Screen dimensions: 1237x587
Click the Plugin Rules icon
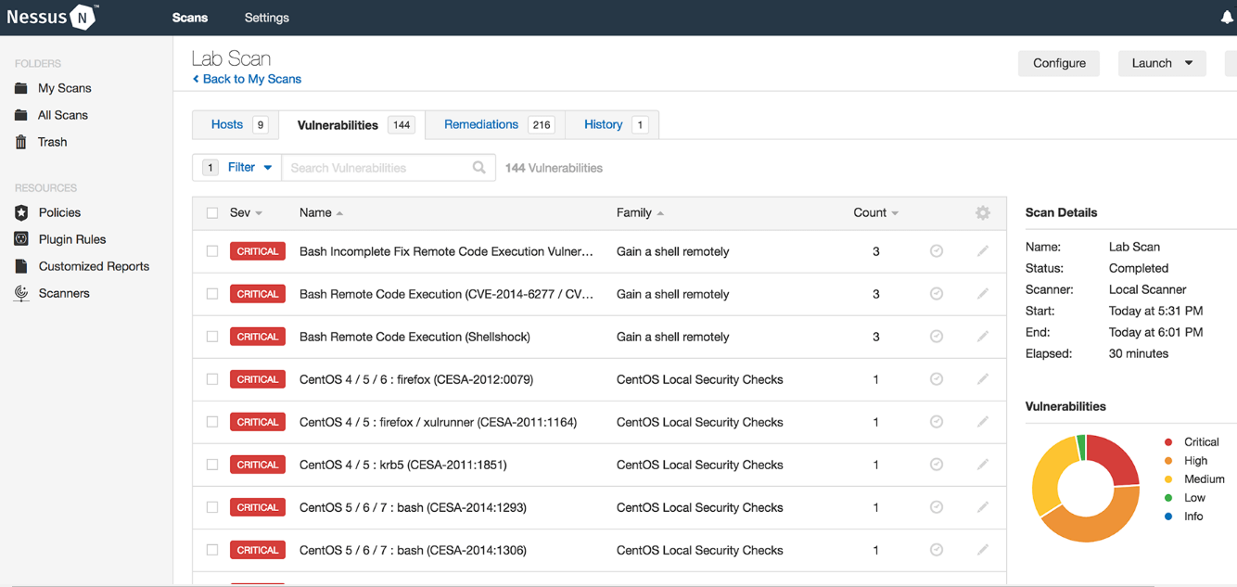(21, 239)
